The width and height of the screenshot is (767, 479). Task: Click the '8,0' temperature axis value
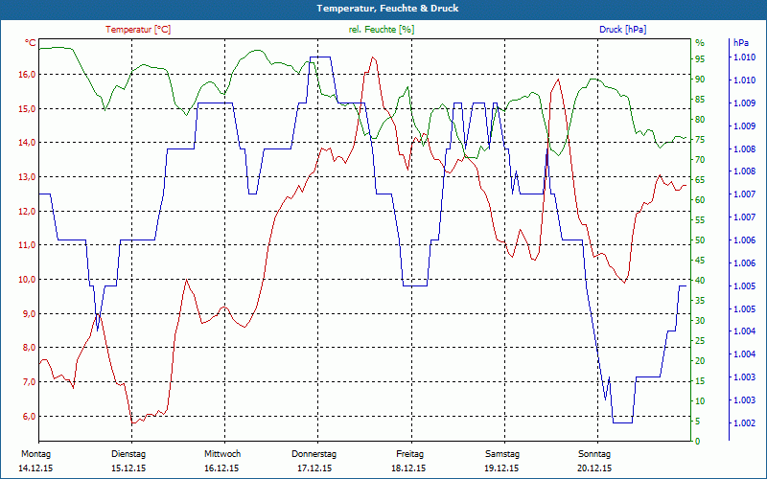pos(29,347)
